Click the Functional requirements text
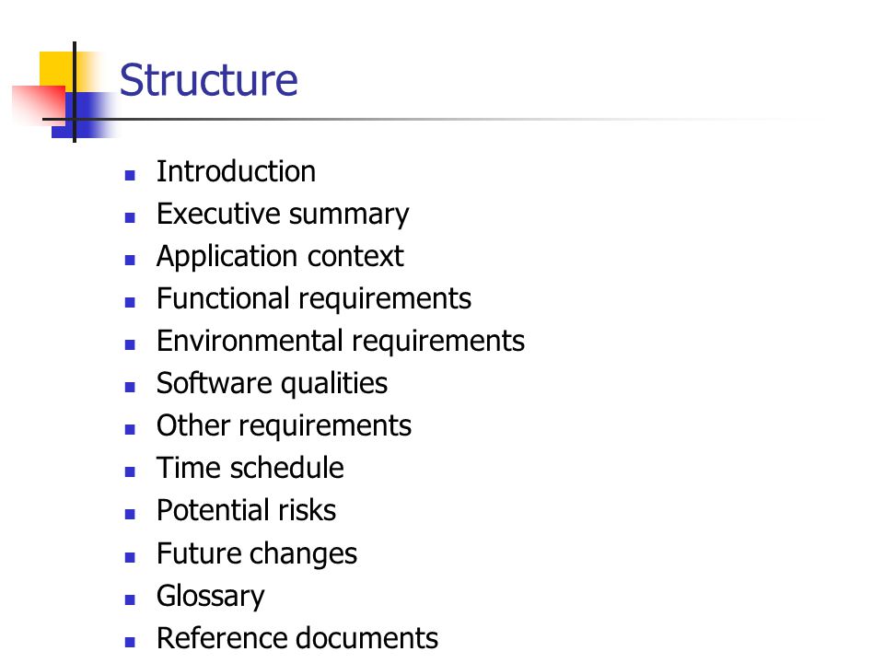Viewport: 884px width, 663px height. [x=314, y=299]
